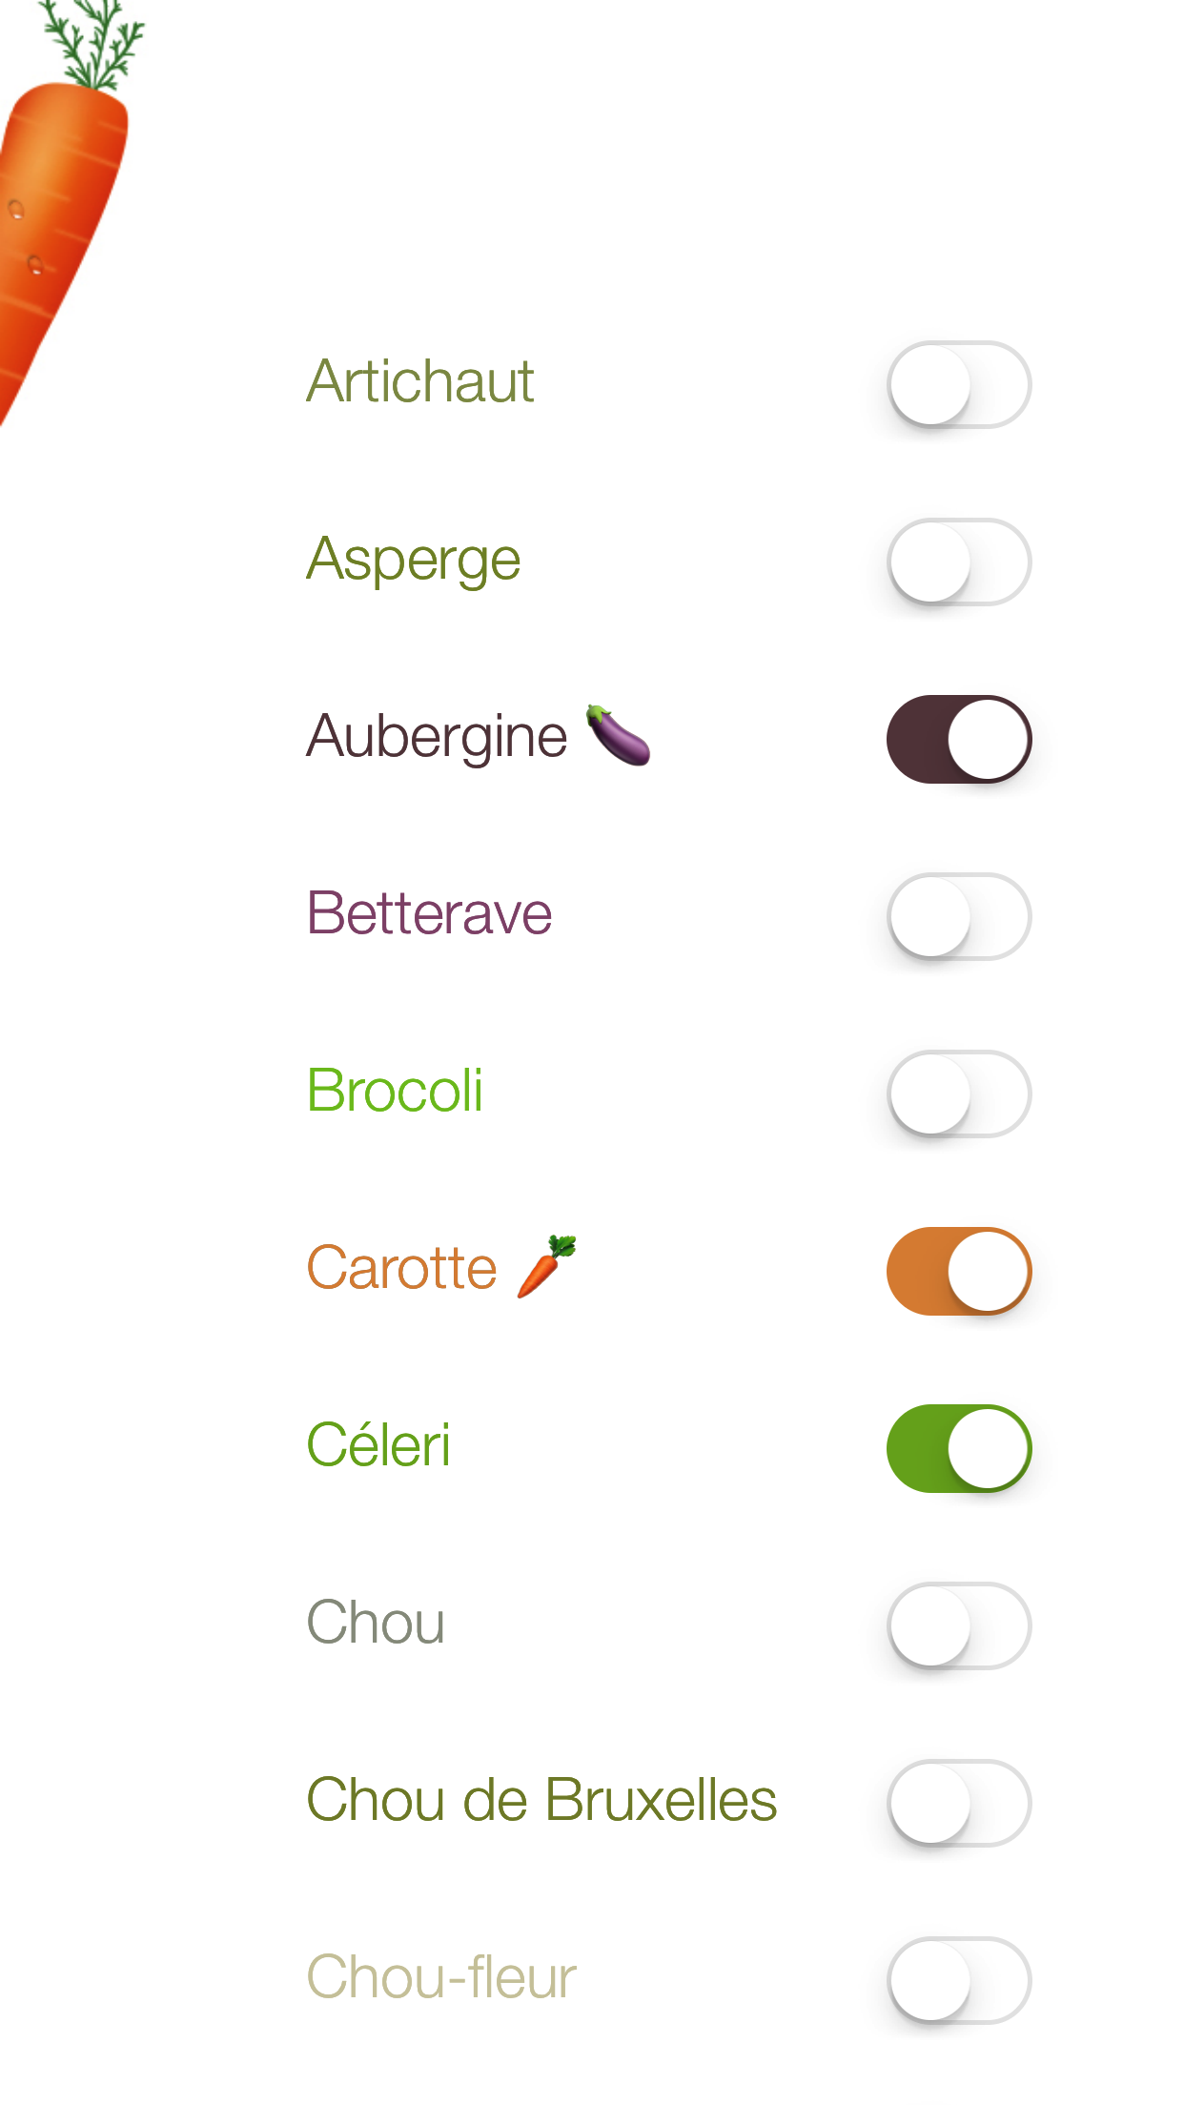Viewport: 1184px width, 2105px height.
Task: Turn on the Chou-fleur toggle
Action: [958, 1980]
